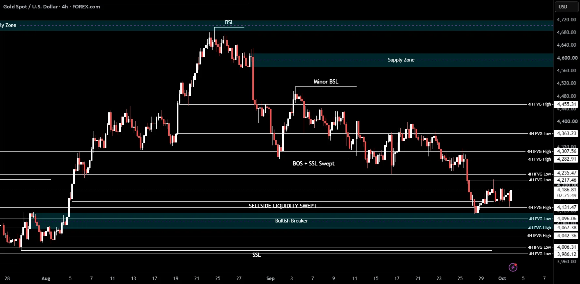Viewport: 580px width, 284px height.
Task: Select the 4,006.31 price tag
Action: click(566, 247)
